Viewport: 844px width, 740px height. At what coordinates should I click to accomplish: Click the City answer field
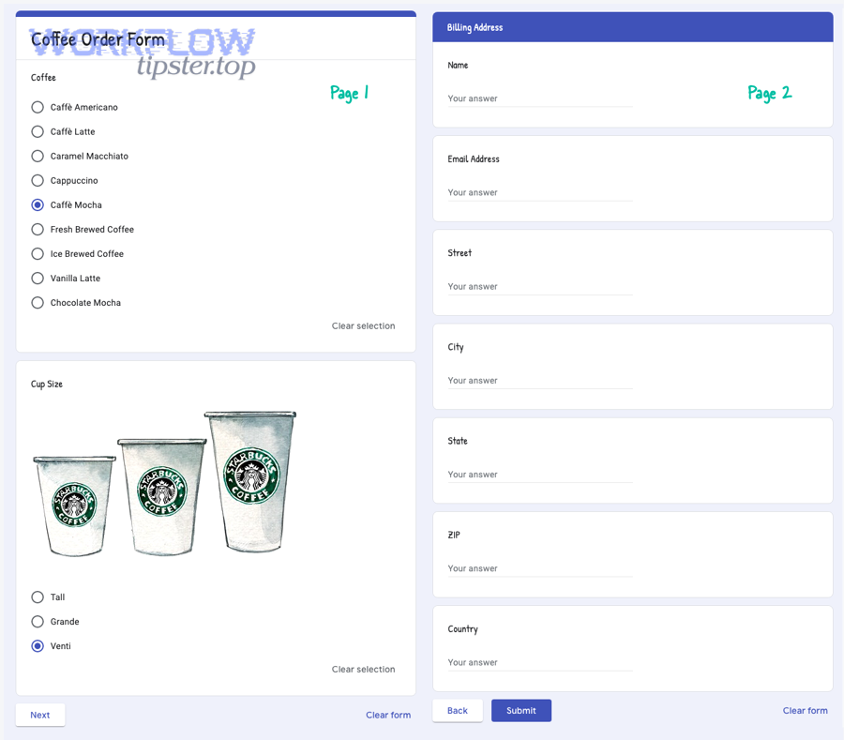coord(540,381)
